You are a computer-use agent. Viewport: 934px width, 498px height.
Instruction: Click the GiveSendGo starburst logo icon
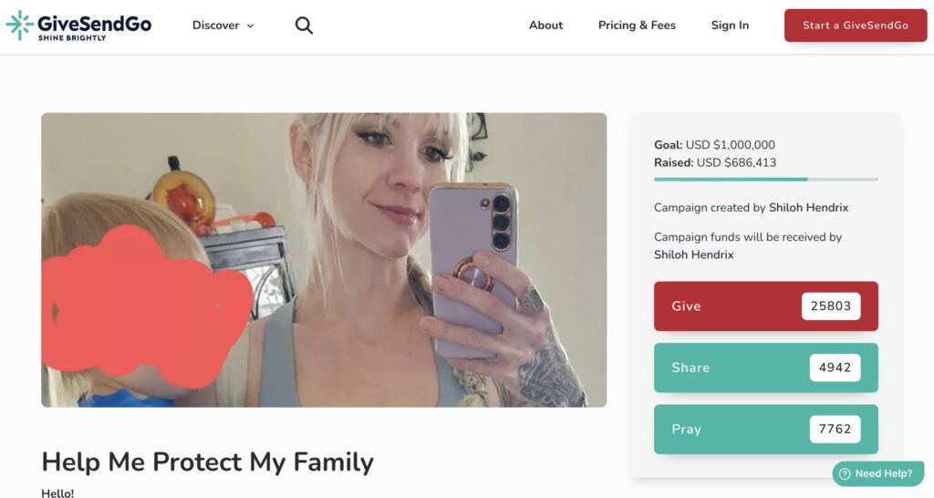point(19,25)
